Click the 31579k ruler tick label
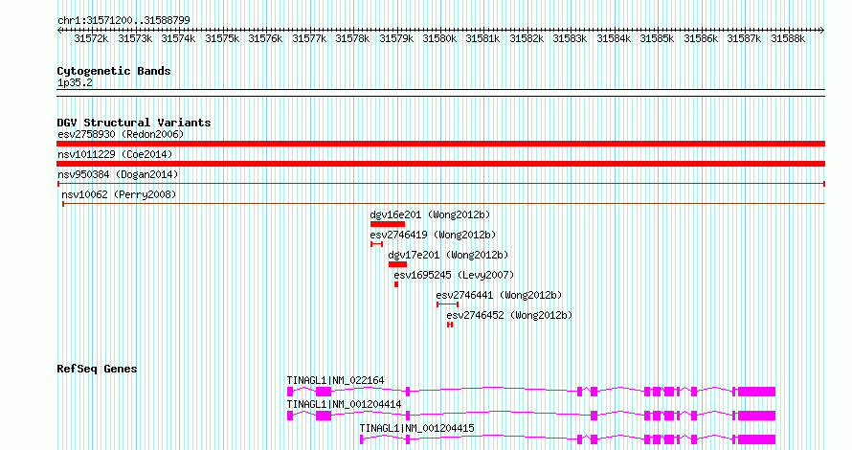 [396, 38]
